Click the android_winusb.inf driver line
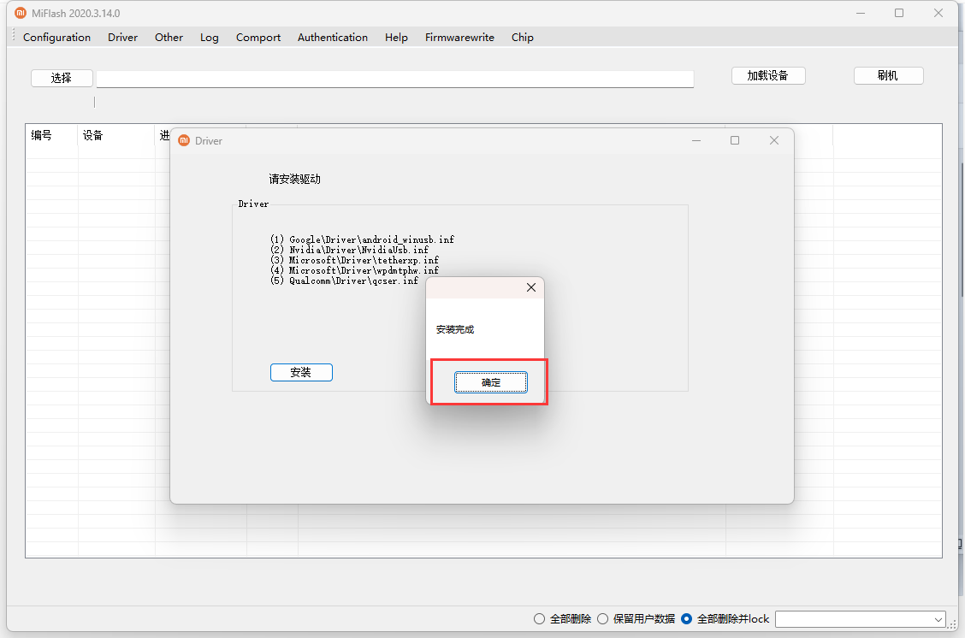Viewport: 965px width, 638px height. (x=362, y=239)
